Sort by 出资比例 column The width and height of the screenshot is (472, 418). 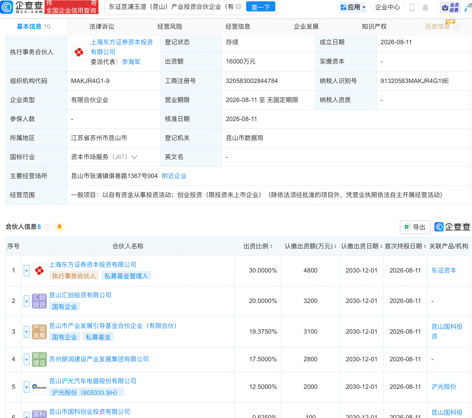[x=271, y=246]
